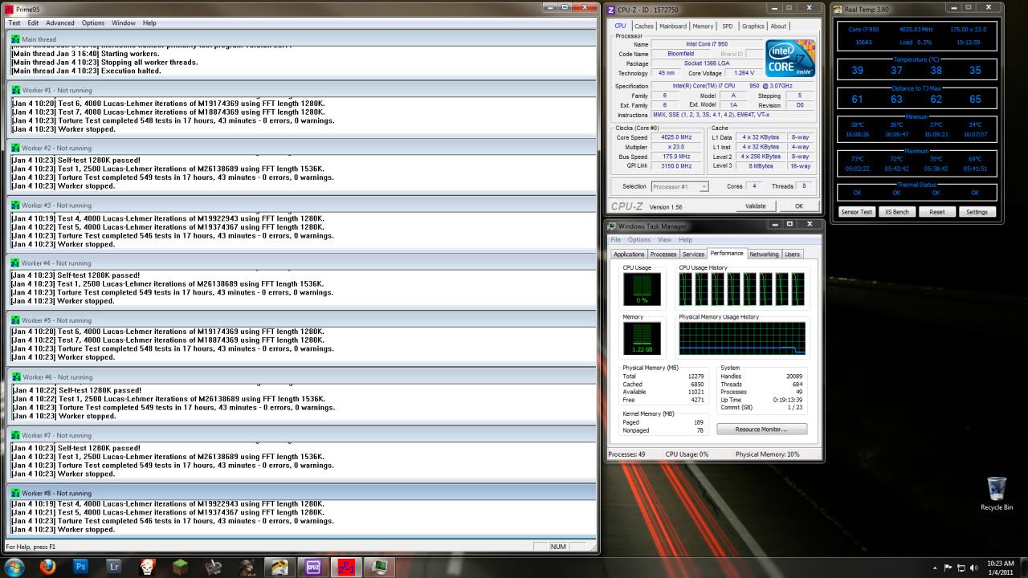The image size is (1028, 578).
Task: Switch to the Graphics tab in CPU-Z
Action: tap(753, 26)
